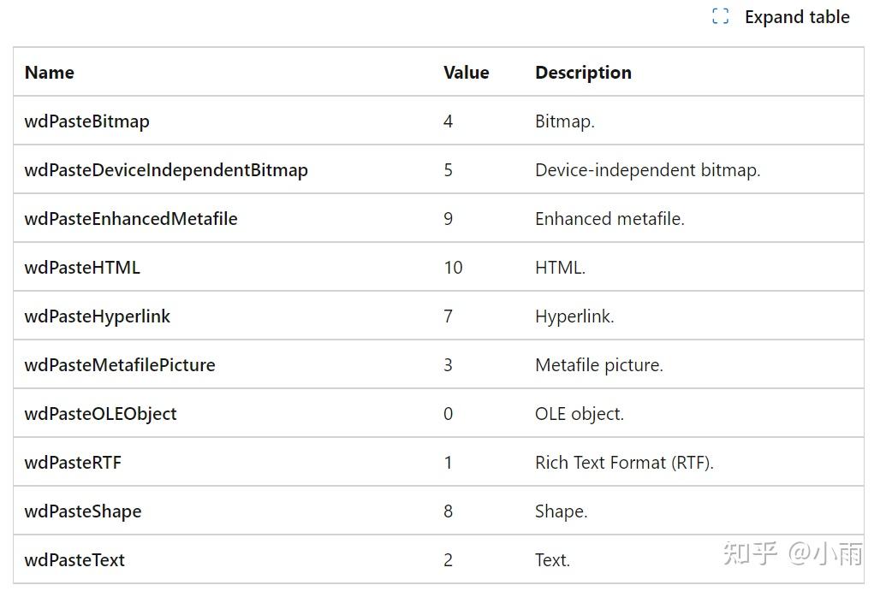The height and width of the screenshot is (591, 886).
Task: Select the wdPasteBitmap row name
Action: pos(86,121)
